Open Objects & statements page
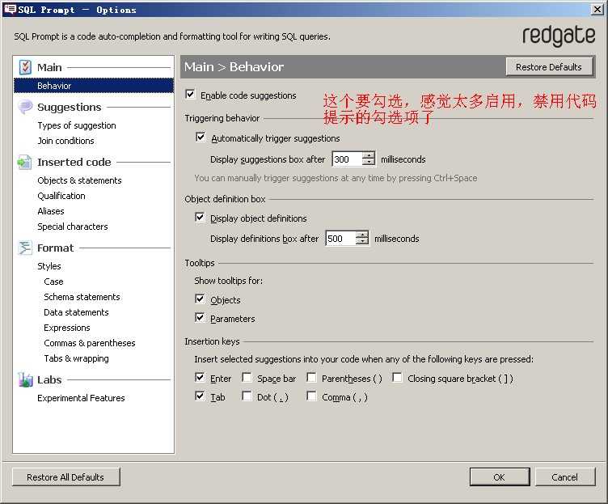 click(79, 180)
